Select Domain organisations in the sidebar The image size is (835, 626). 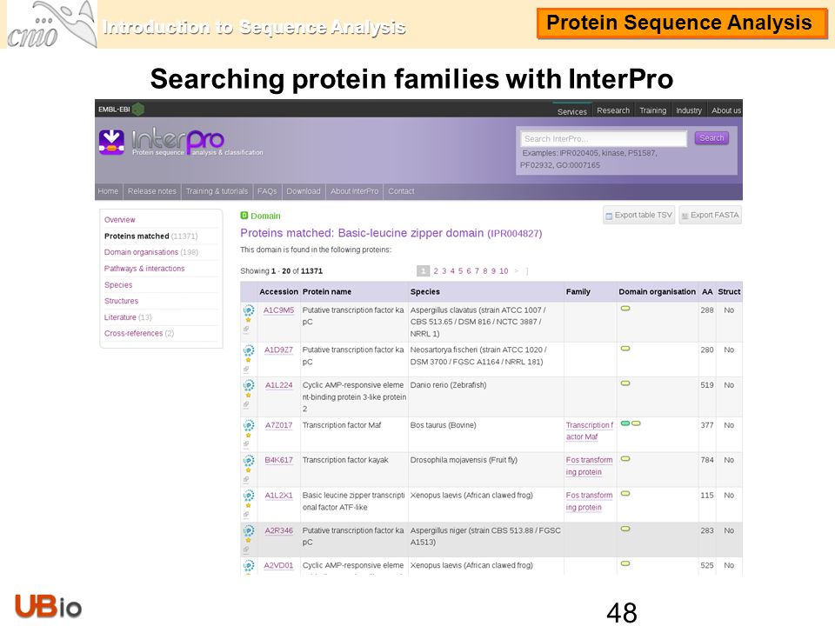pos(141,252)
